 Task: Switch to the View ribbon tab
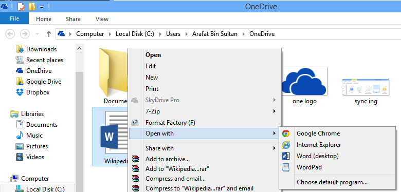(102, 19)
